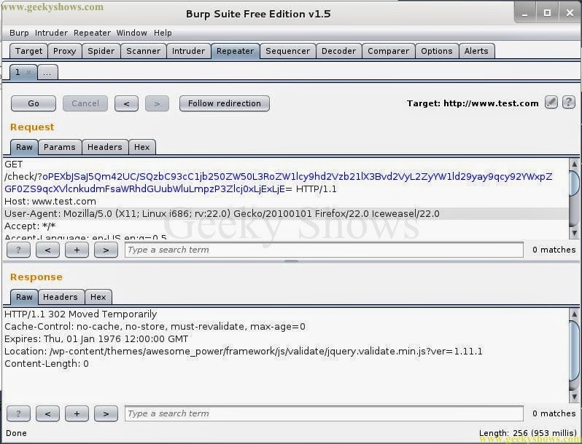
Task: Switch to the Proxy tab
Action: [65, 51]
